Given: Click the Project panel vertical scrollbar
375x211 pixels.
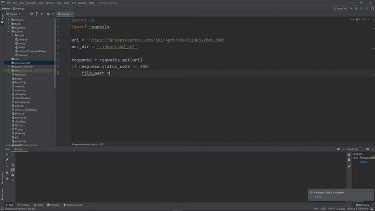Looking at the screenshot, I should 54,53.
